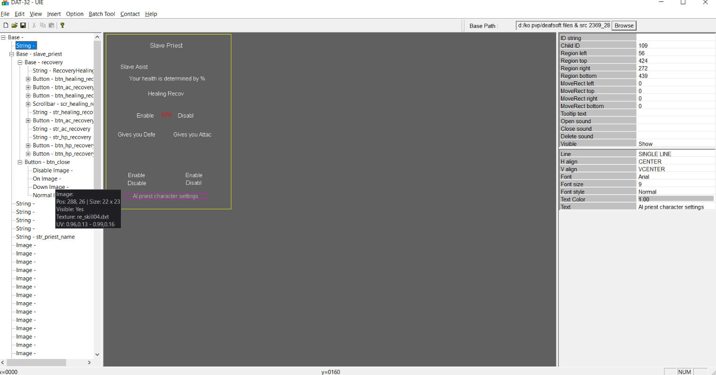716x375 pixels.
Task: Click the Font value Arial
Action: [x=675, y=177]
